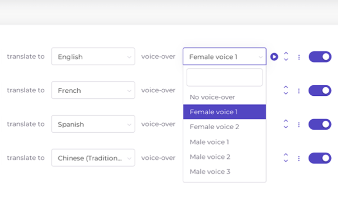
Task: Play the English voice-over preview
Action: click(274, 57)
